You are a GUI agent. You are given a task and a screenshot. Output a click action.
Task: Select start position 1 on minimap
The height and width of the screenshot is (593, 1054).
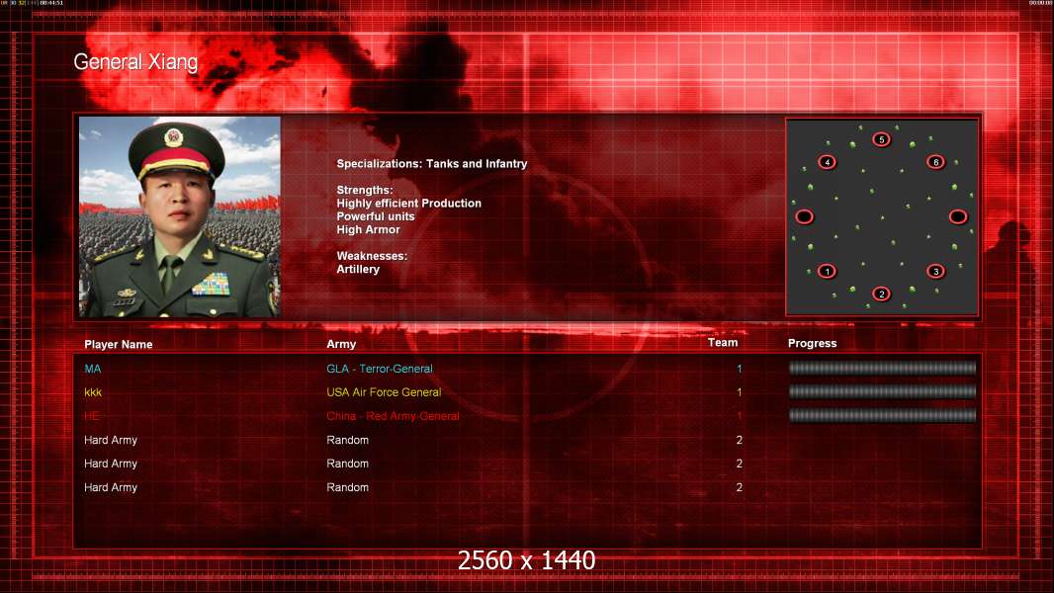[827, 272]
